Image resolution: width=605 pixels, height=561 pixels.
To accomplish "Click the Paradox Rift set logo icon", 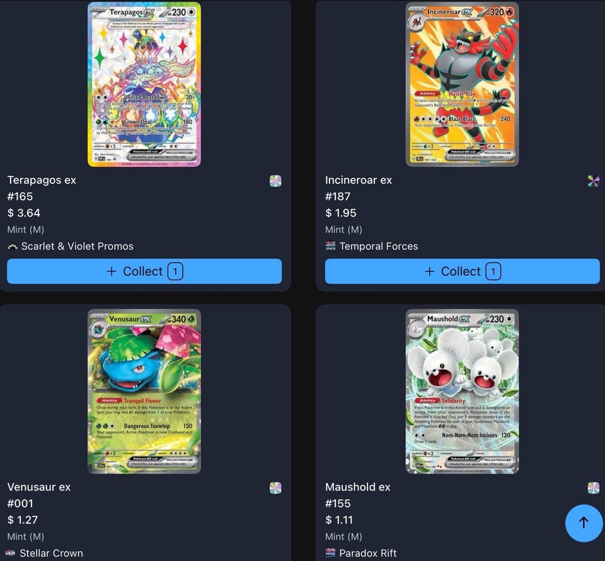I will 330,553.
